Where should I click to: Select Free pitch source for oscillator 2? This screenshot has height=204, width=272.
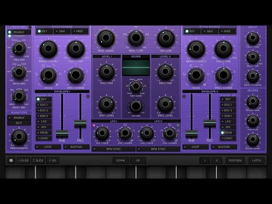[227, 31]
